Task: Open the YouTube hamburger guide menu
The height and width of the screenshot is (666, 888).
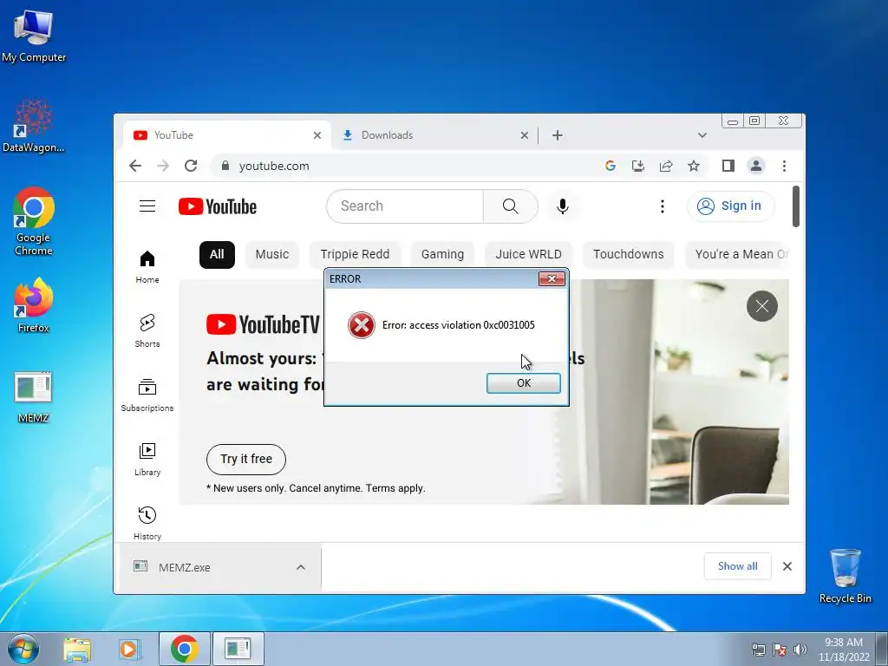Action: (x=147, y=206)
